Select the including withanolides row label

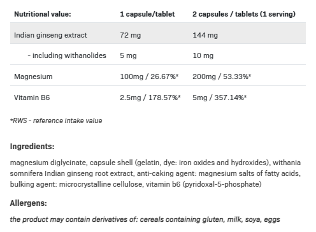point(67,55)
